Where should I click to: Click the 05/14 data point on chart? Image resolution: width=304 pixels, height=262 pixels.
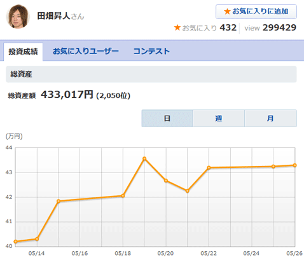37,239
